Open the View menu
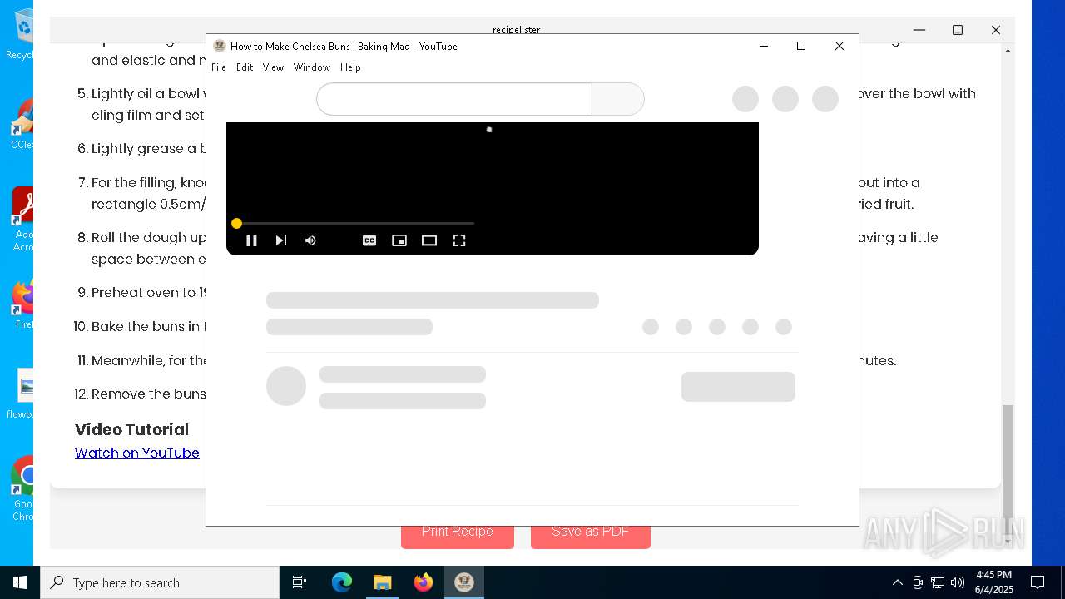The height and width of the screenshot is (599, 1065). [x=273, y=67]
